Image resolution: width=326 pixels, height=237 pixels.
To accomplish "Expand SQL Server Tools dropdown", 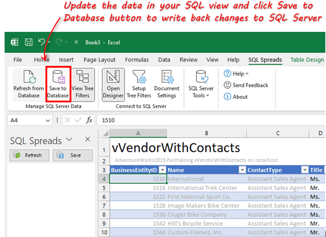I will pyautogui.click(x=201, y=84).
